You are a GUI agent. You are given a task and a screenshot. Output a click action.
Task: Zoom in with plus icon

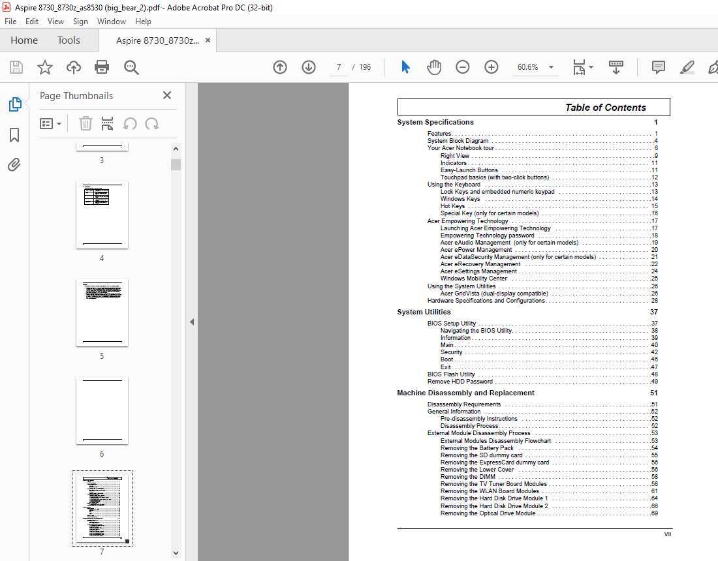492,67
